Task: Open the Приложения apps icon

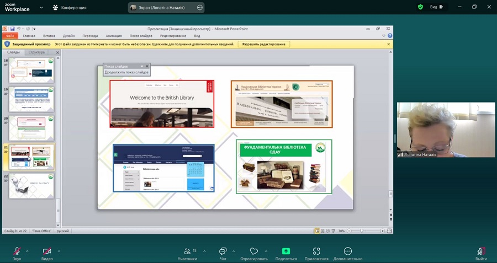Action: [316, 251]
